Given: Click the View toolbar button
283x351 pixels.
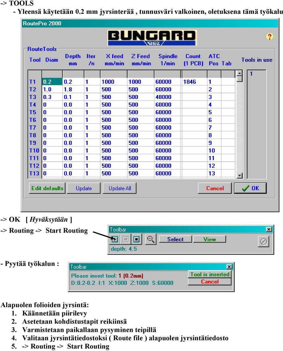Looking at the screenshot, I should tap(210, 239).
